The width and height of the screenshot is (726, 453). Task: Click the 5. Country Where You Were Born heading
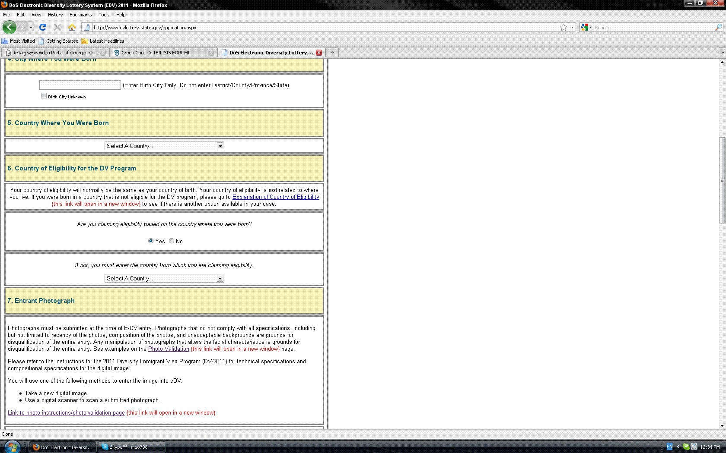pos(58,123)
